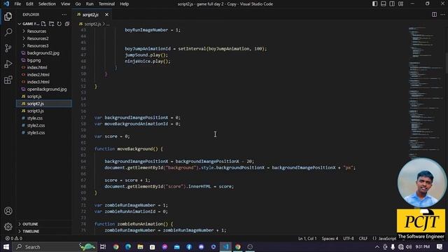Viewport: 448px width, 252px height.
Task: Open the Terminal menu
Action: [106, 4]
